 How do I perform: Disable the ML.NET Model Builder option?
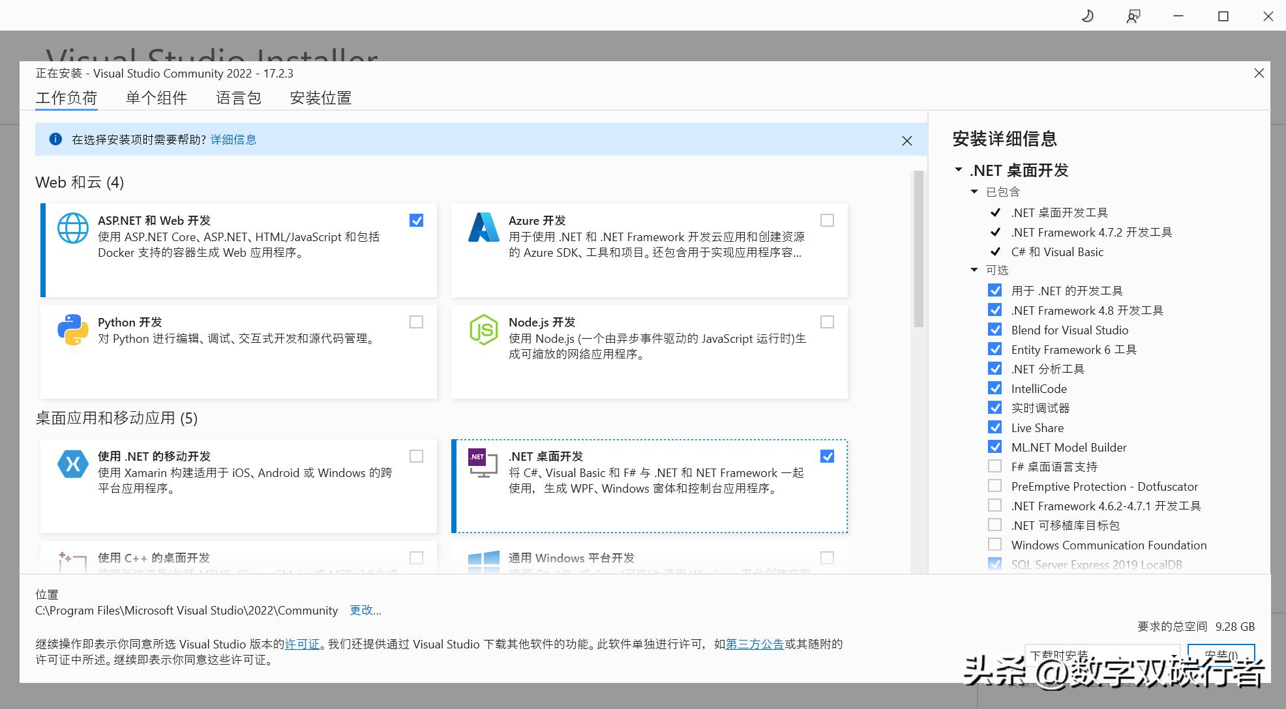click(994, 447)
